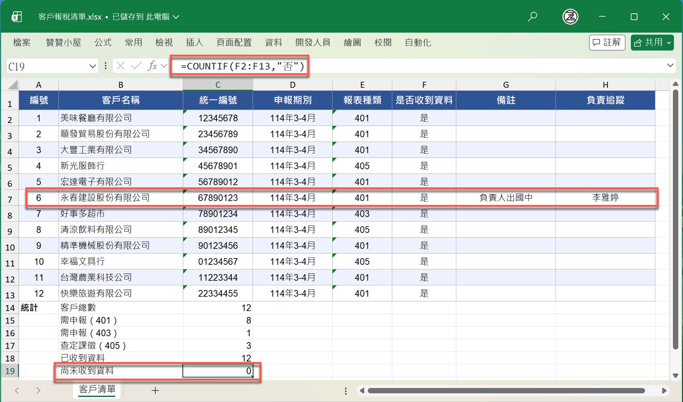Click header cell 負責追蹤
This screenshot has height=402, width=683.
605,101
